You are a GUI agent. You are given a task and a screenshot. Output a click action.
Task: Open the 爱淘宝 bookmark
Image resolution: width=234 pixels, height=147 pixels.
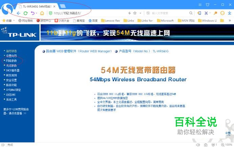(x=79, y=21)
